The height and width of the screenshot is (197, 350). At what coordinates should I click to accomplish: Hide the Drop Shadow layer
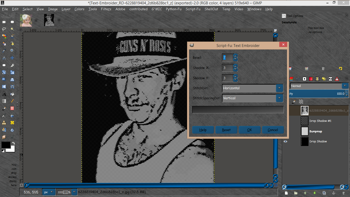[x=285, y=141]
